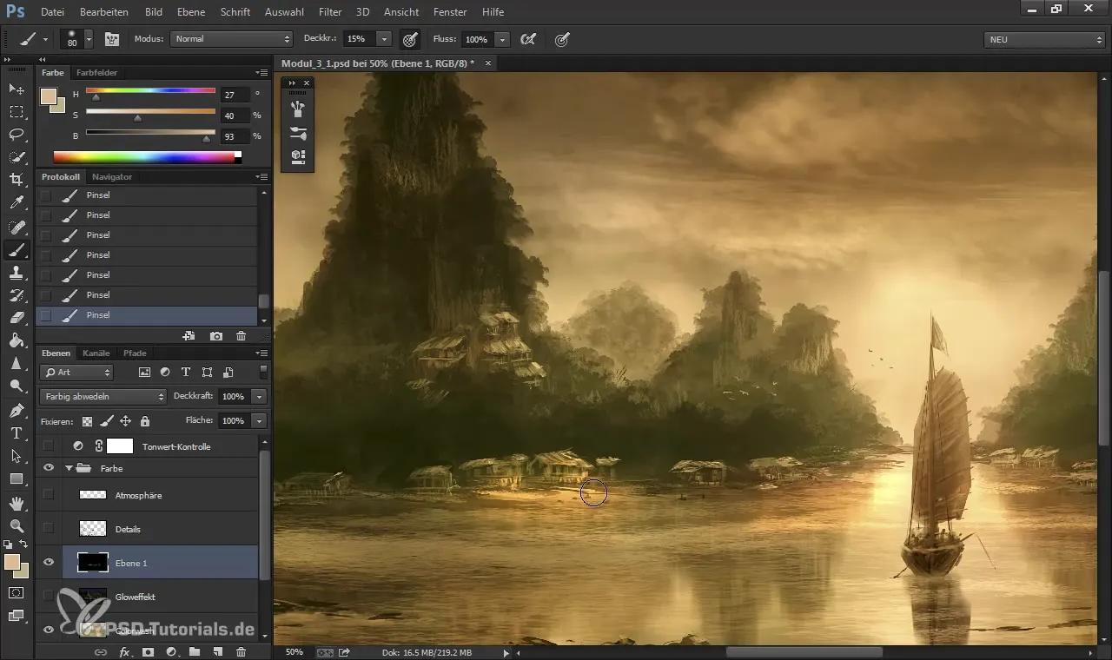Select the Dodge tool
Screen dimensions: 1112x660
coord(17,386)
